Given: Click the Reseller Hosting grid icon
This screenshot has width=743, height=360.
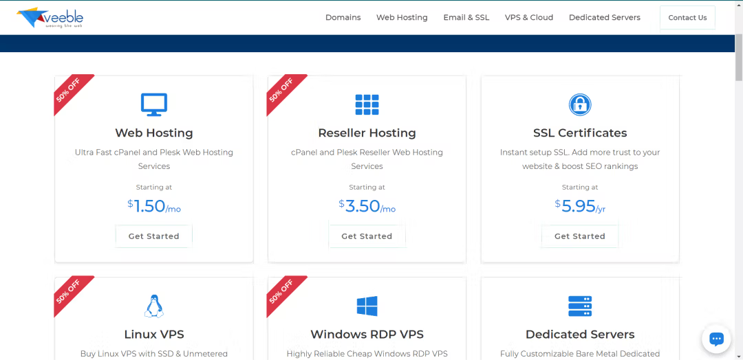Looking at the screenshot, I should pyautogui.click(x=367, y=104).
